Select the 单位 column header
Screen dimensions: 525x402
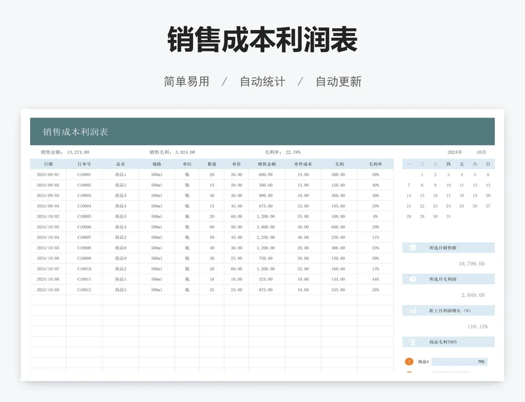point(187,164)
